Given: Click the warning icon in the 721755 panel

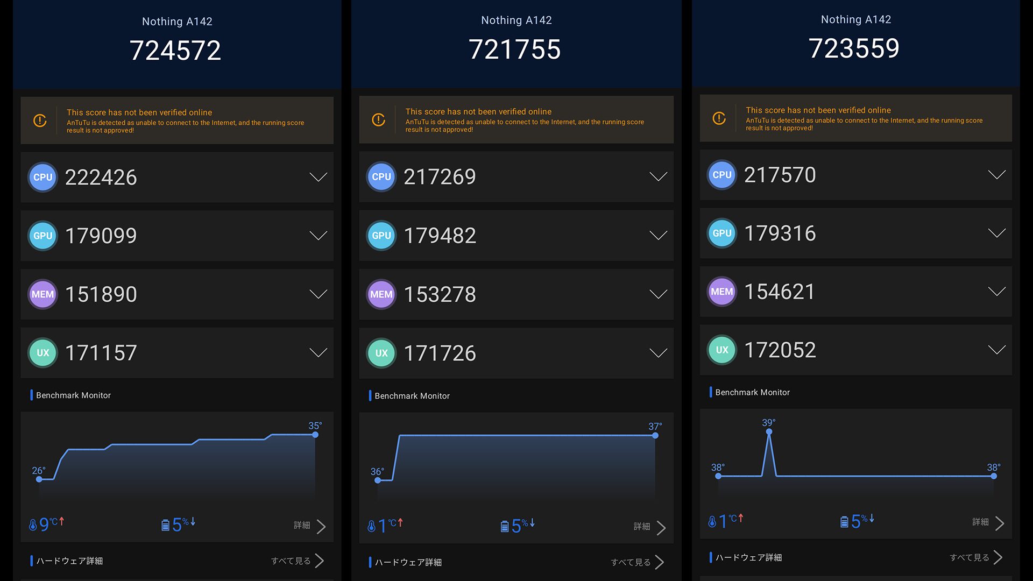Looking at the screenshot, I should [x=378, y=120].
